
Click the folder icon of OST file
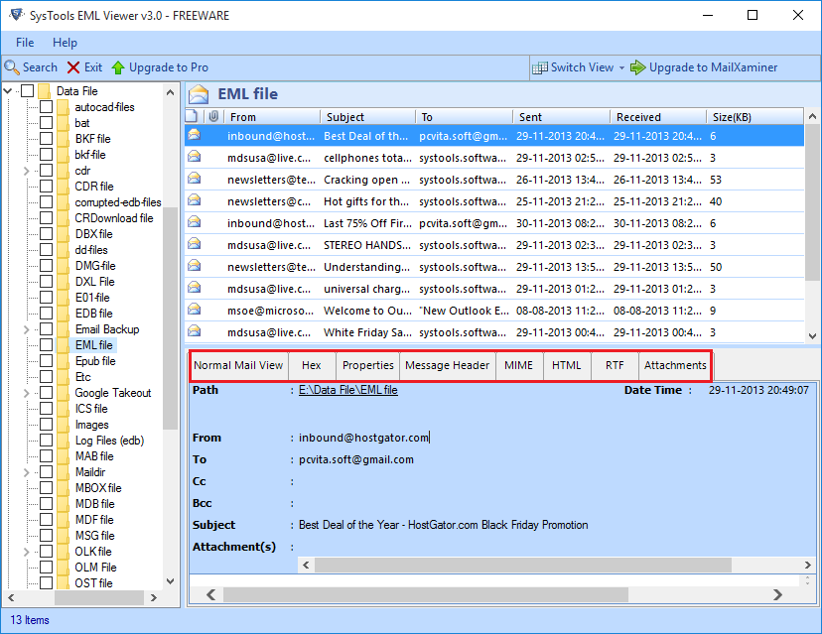(63, 582)
